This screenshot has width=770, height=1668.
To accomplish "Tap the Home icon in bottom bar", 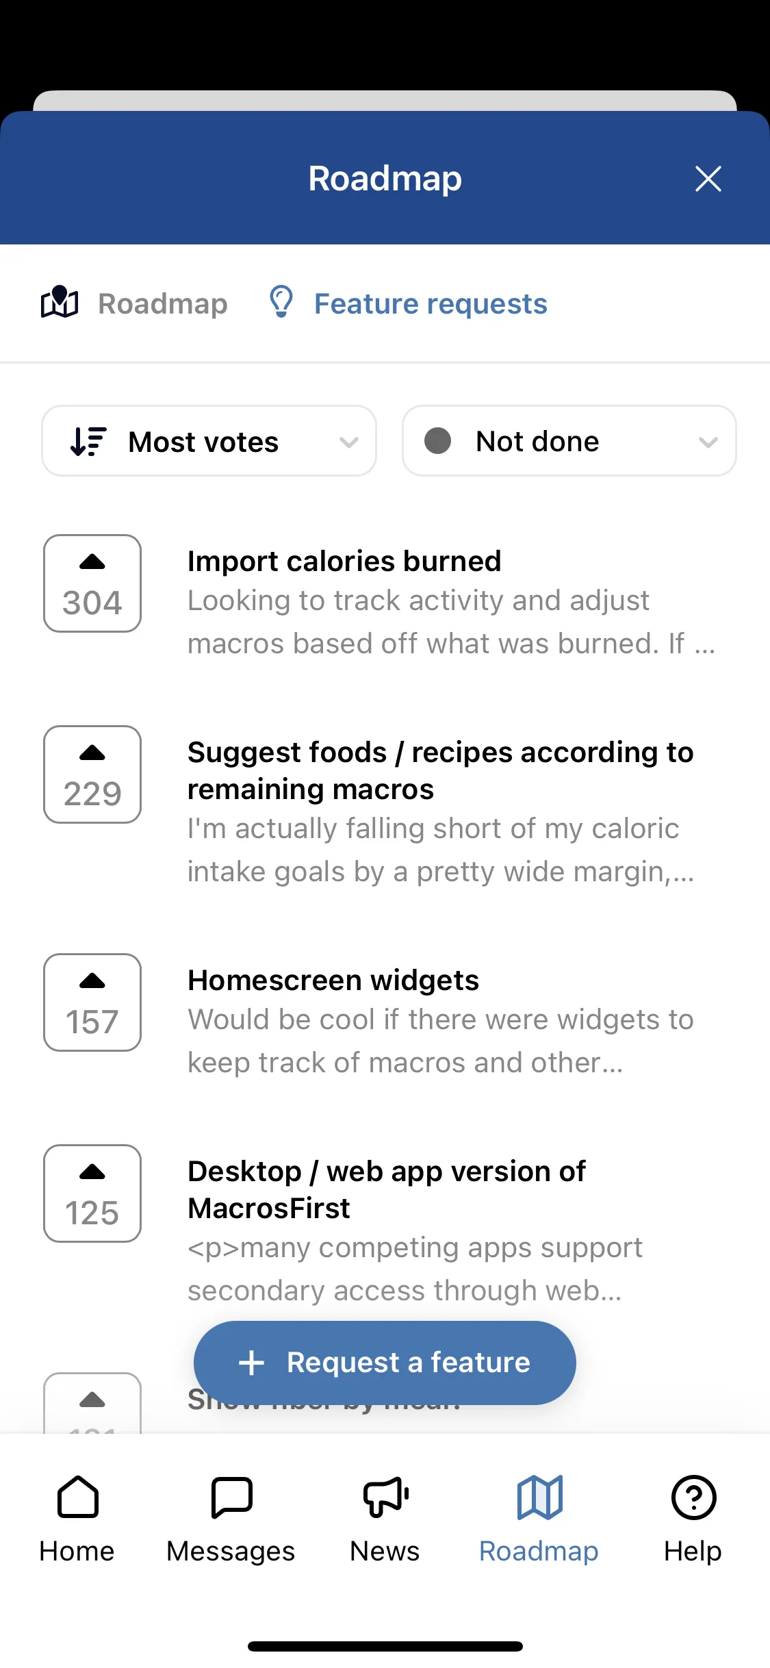I will pyautogui.click(x=77, y=1497).
